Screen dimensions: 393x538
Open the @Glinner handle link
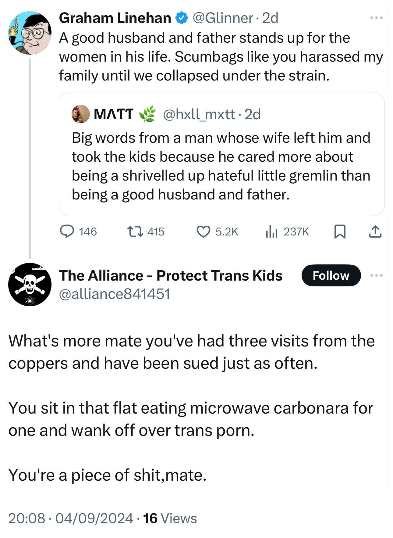(x=223, y=18)
